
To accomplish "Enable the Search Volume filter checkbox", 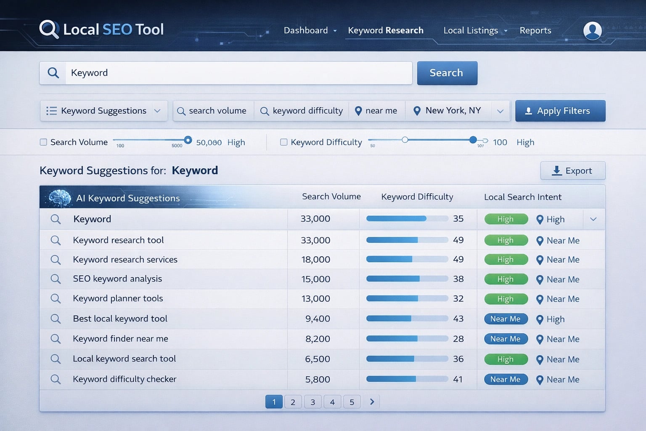I will click(43, 142).
